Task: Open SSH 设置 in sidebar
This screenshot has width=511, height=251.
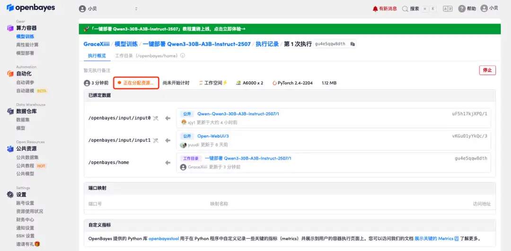Action: click(26, 236)
